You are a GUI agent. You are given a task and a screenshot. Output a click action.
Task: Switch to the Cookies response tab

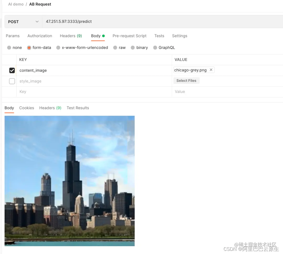point(26,108)
